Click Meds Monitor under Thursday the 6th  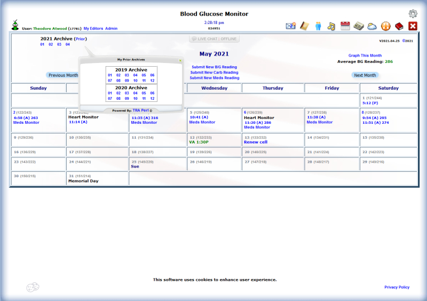point(257,127)
